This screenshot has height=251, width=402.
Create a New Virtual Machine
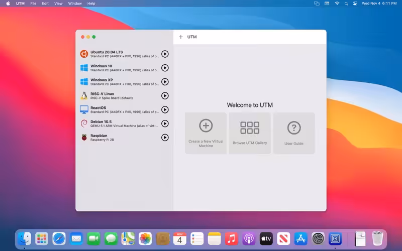(206, 133)
